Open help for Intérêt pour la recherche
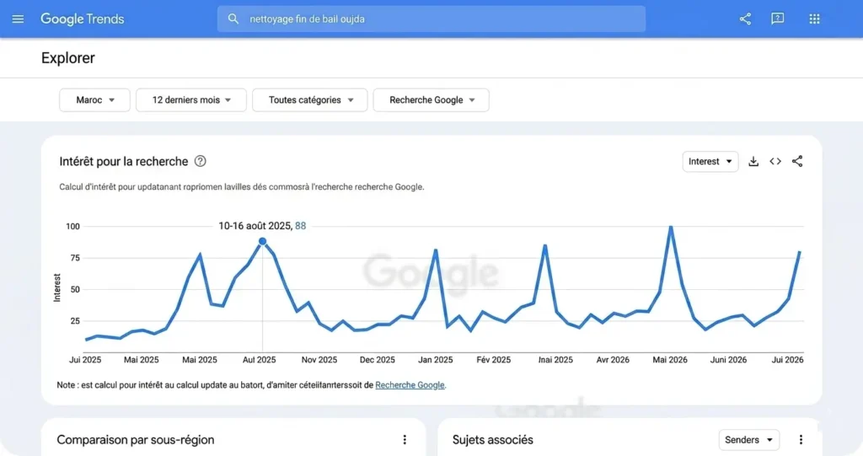Image resolution: width=863 pixels, height=456 pixels. coord(201,161)
